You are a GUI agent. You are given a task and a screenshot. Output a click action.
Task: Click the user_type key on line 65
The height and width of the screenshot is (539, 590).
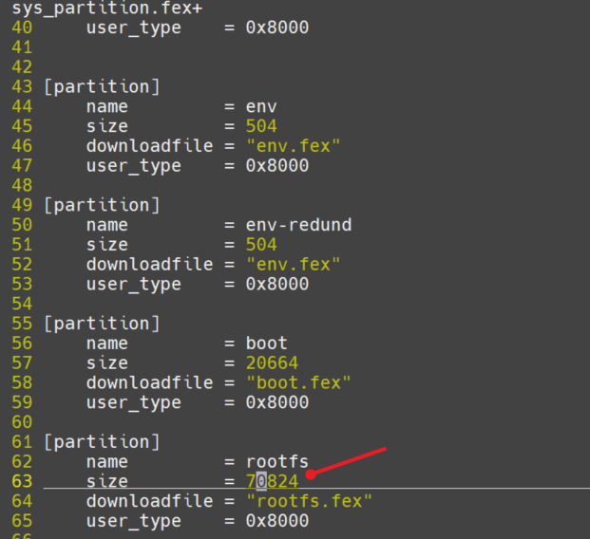(x=134, y=522)
